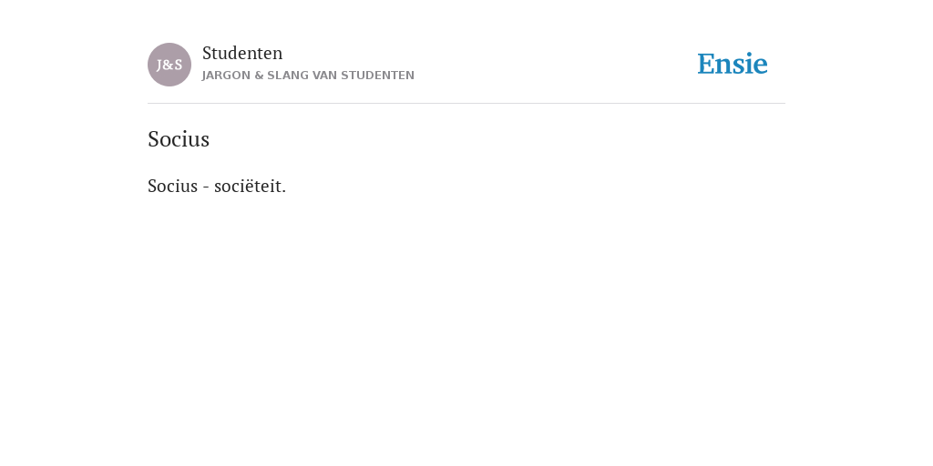933x466 pixels.
Task: Click the ending letters sie of the Ensie logo
Action: [752, 64]
